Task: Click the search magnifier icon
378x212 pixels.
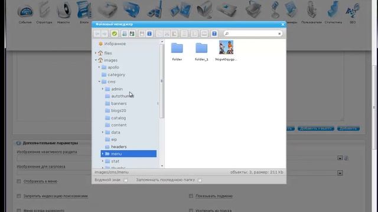Action: tap(227, 34)
